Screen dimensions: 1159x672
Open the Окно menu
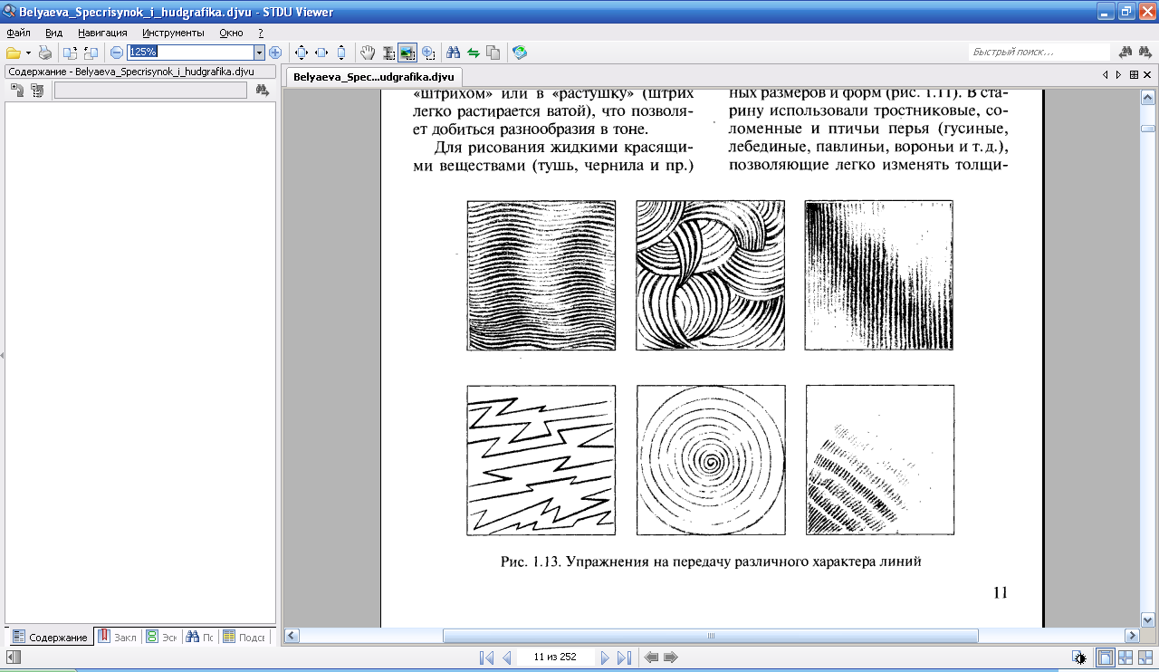pyautogui.click(x=231, y=33)
